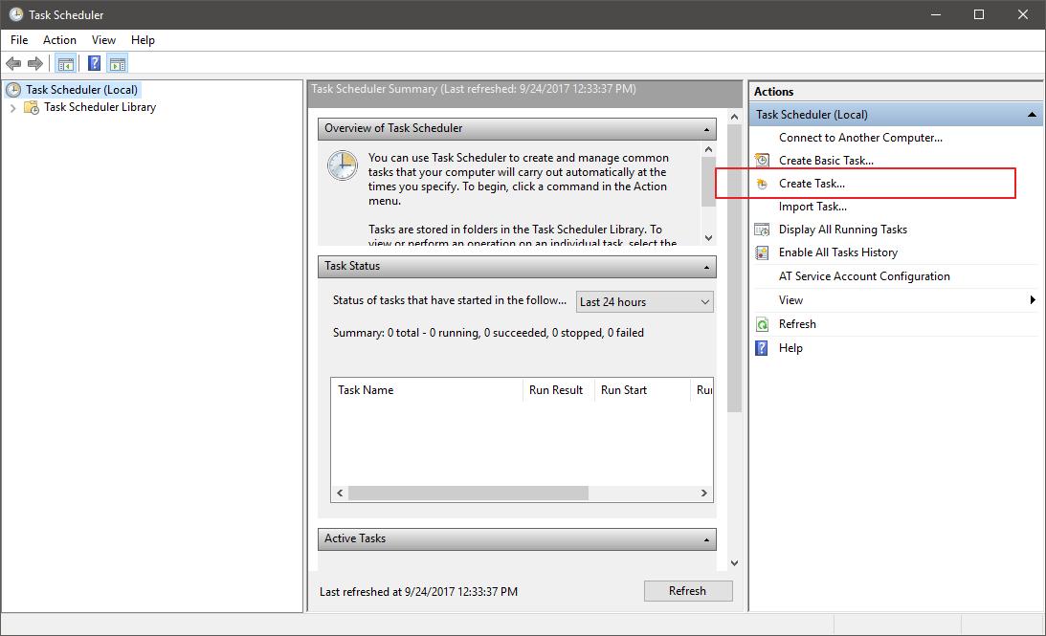Click Help in the Actions pane
The image size is (1046, 636).
(x=790, y=348)
